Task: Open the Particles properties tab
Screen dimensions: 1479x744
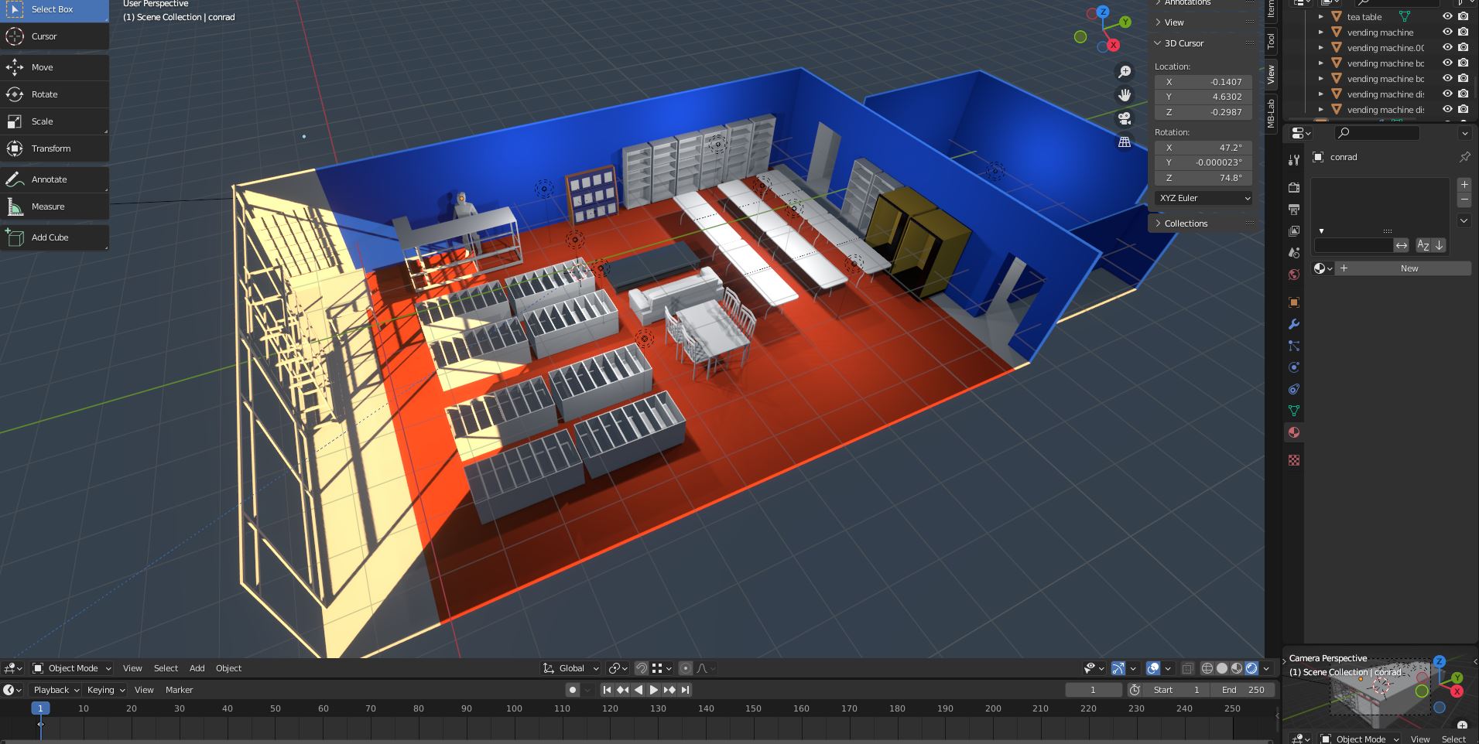Action: tap(1293, 346)
